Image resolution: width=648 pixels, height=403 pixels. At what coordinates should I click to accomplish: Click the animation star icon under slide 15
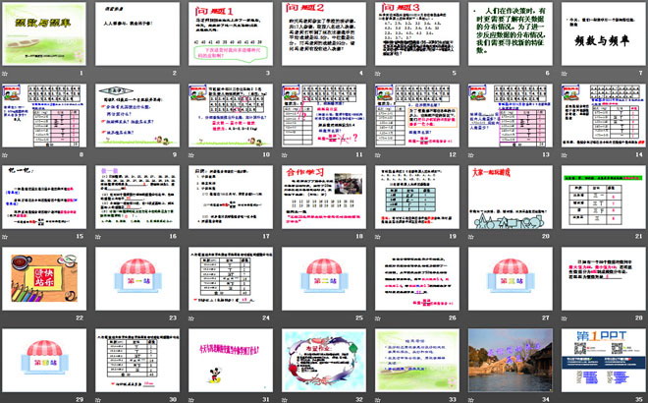[x=6, y=238]
